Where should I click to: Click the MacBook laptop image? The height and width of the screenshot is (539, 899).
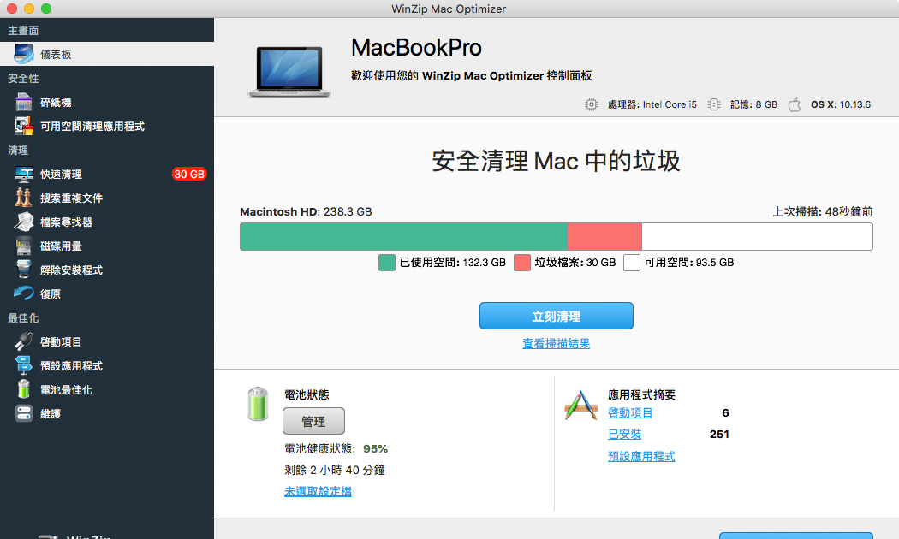tap(289, 71)
